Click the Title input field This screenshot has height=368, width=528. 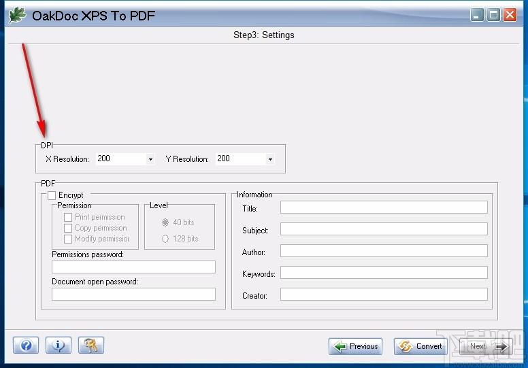coord(384,207)
